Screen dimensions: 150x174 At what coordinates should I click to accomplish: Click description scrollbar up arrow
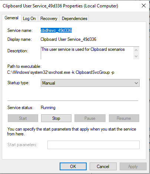(136, 50)
